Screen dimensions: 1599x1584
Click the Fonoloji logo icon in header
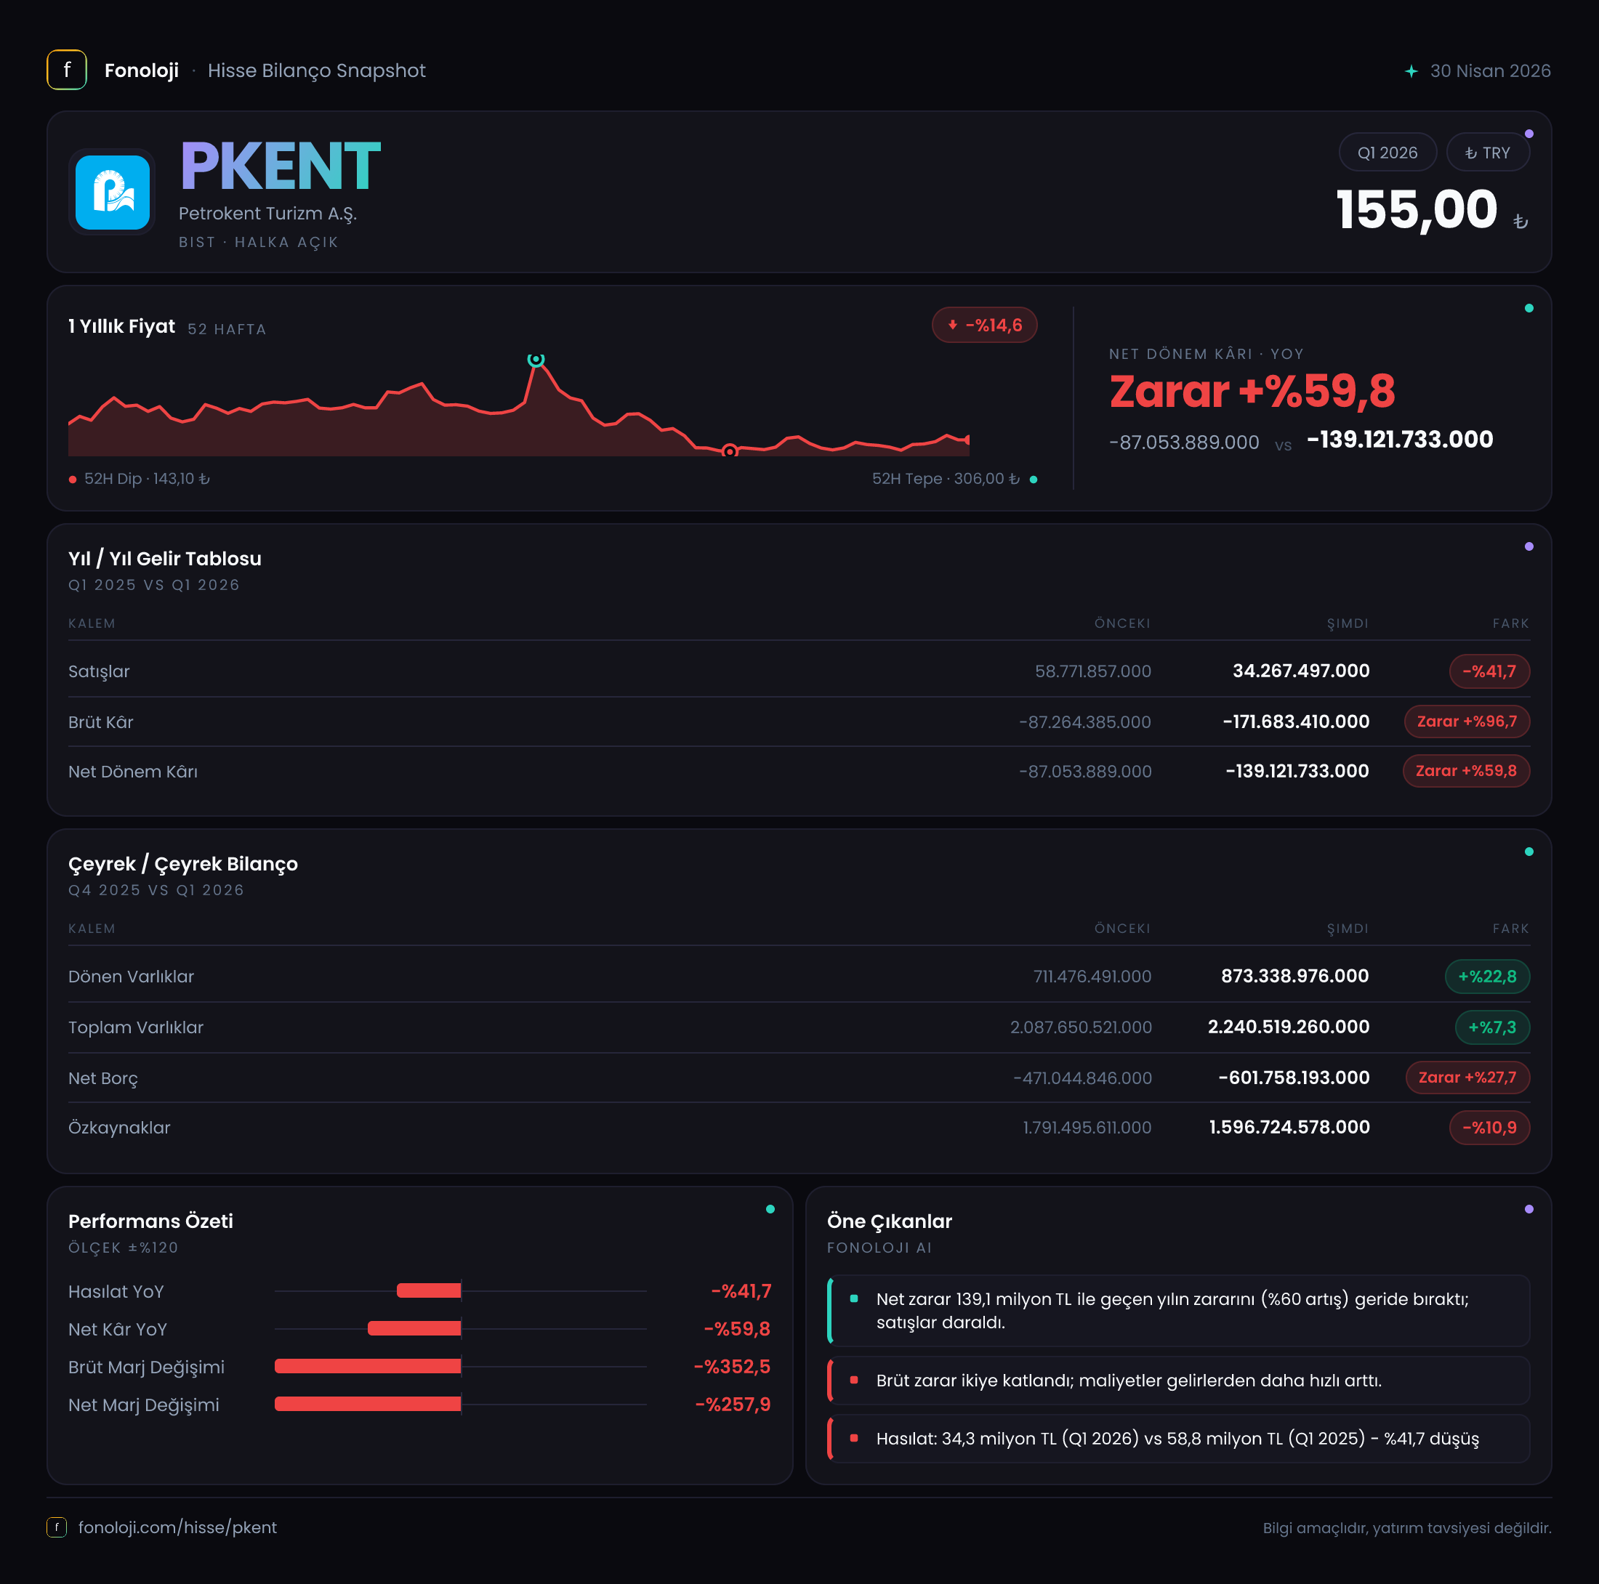(67, 70)
